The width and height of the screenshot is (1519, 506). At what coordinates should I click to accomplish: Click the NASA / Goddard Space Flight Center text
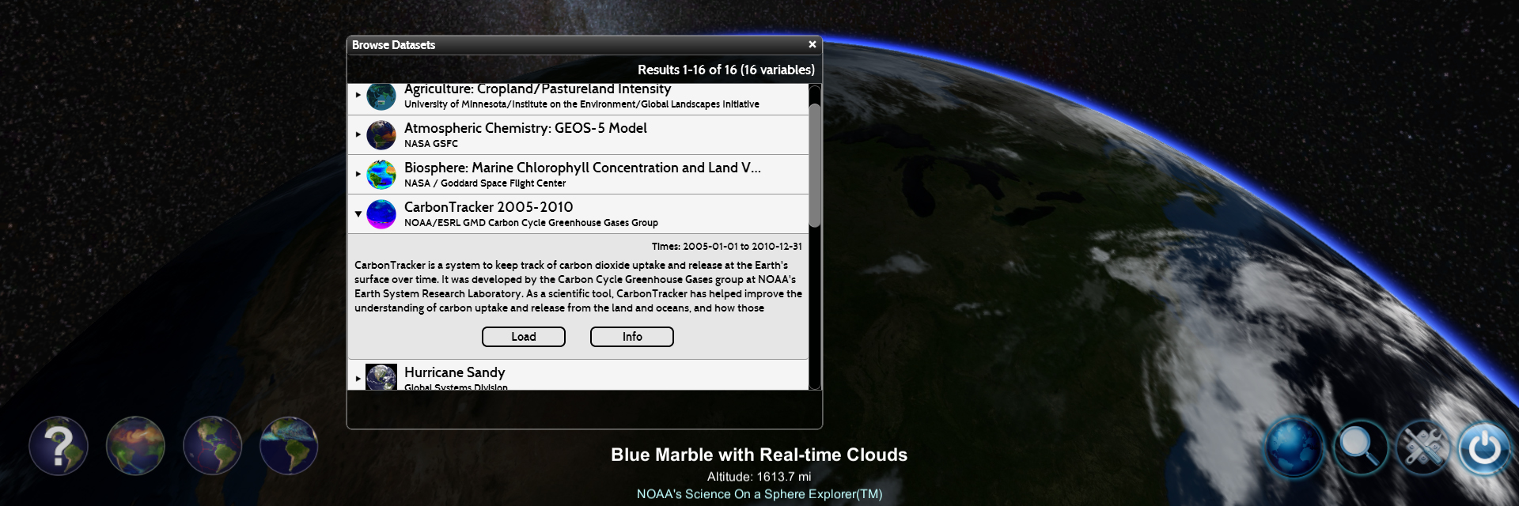485,183
